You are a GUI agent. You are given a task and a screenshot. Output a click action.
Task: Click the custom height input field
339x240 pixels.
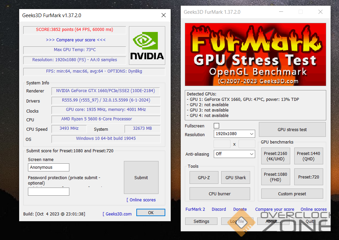(247, 144)
